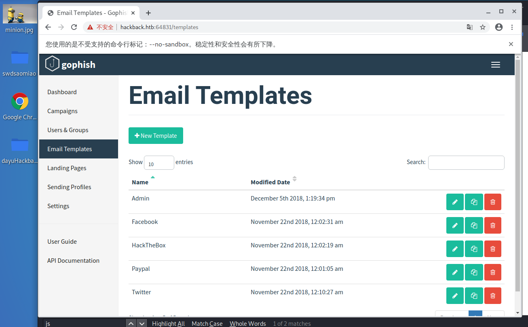
Task: Delete the Facebook template
Action: click(493, 226)
